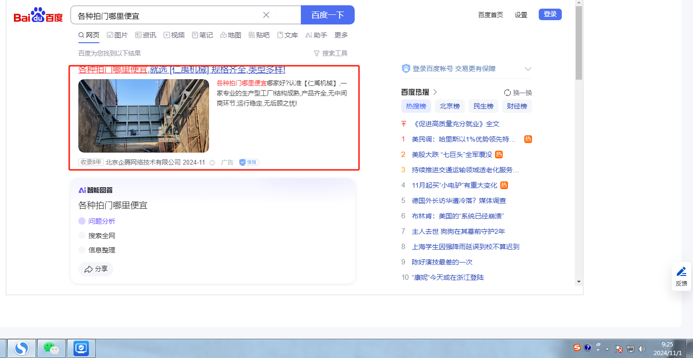Open the 百度首页 link
This screenshot has width=693, height=358.
coord(491,15)
